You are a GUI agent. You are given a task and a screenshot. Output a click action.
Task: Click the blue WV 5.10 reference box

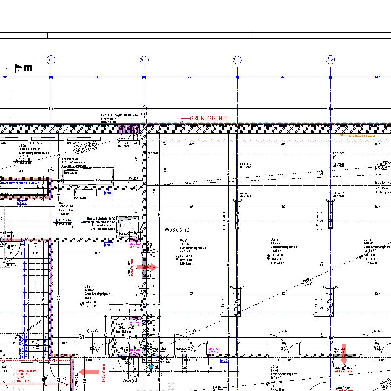(x=109, y=245)
